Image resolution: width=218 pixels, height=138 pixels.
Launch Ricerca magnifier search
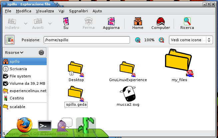187,23
